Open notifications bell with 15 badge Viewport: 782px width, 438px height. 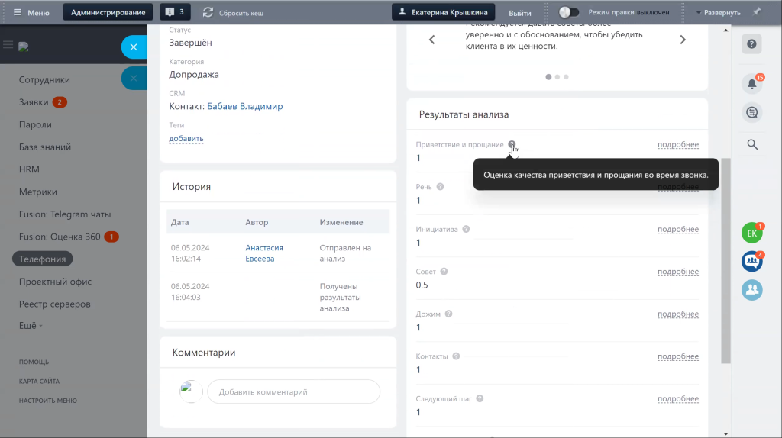coord(752,83)
